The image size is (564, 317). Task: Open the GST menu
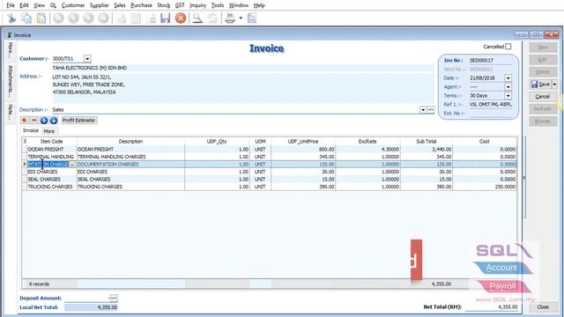click(x=180, y=5)
